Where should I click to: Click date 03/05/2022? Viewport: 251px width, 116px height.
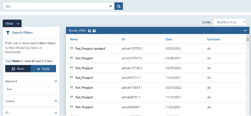click(173, 49)
